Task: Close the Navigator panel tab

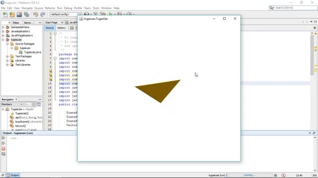Action: (16, 99)
